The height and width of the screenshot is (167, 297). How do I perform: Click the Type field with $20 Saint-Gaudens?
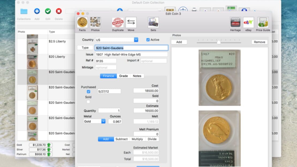click(x=131, y=48)
